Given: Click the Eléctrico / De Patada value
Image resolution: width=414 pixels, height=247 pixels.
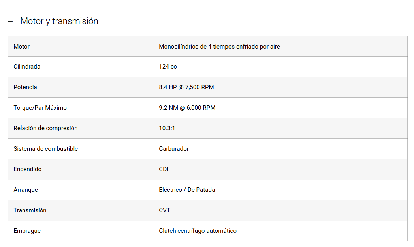Looking at the screenshot, I should click(187, 190).
